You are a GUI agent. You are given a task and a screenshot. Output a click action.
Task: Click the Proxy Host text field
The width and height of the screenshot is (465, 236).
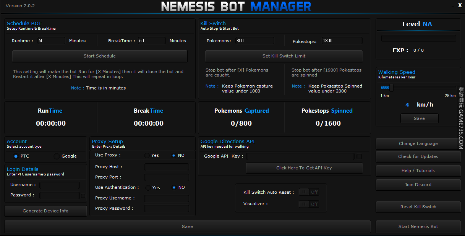166,167
